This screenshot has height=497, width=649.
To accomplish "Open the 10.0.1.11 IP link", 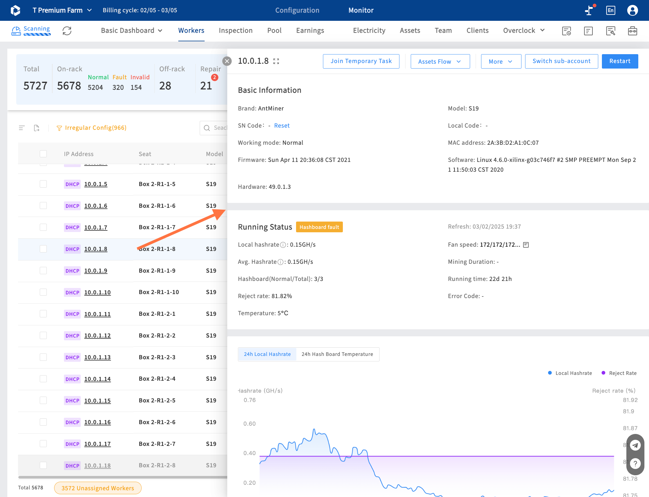I will click(x=97, y=314).
